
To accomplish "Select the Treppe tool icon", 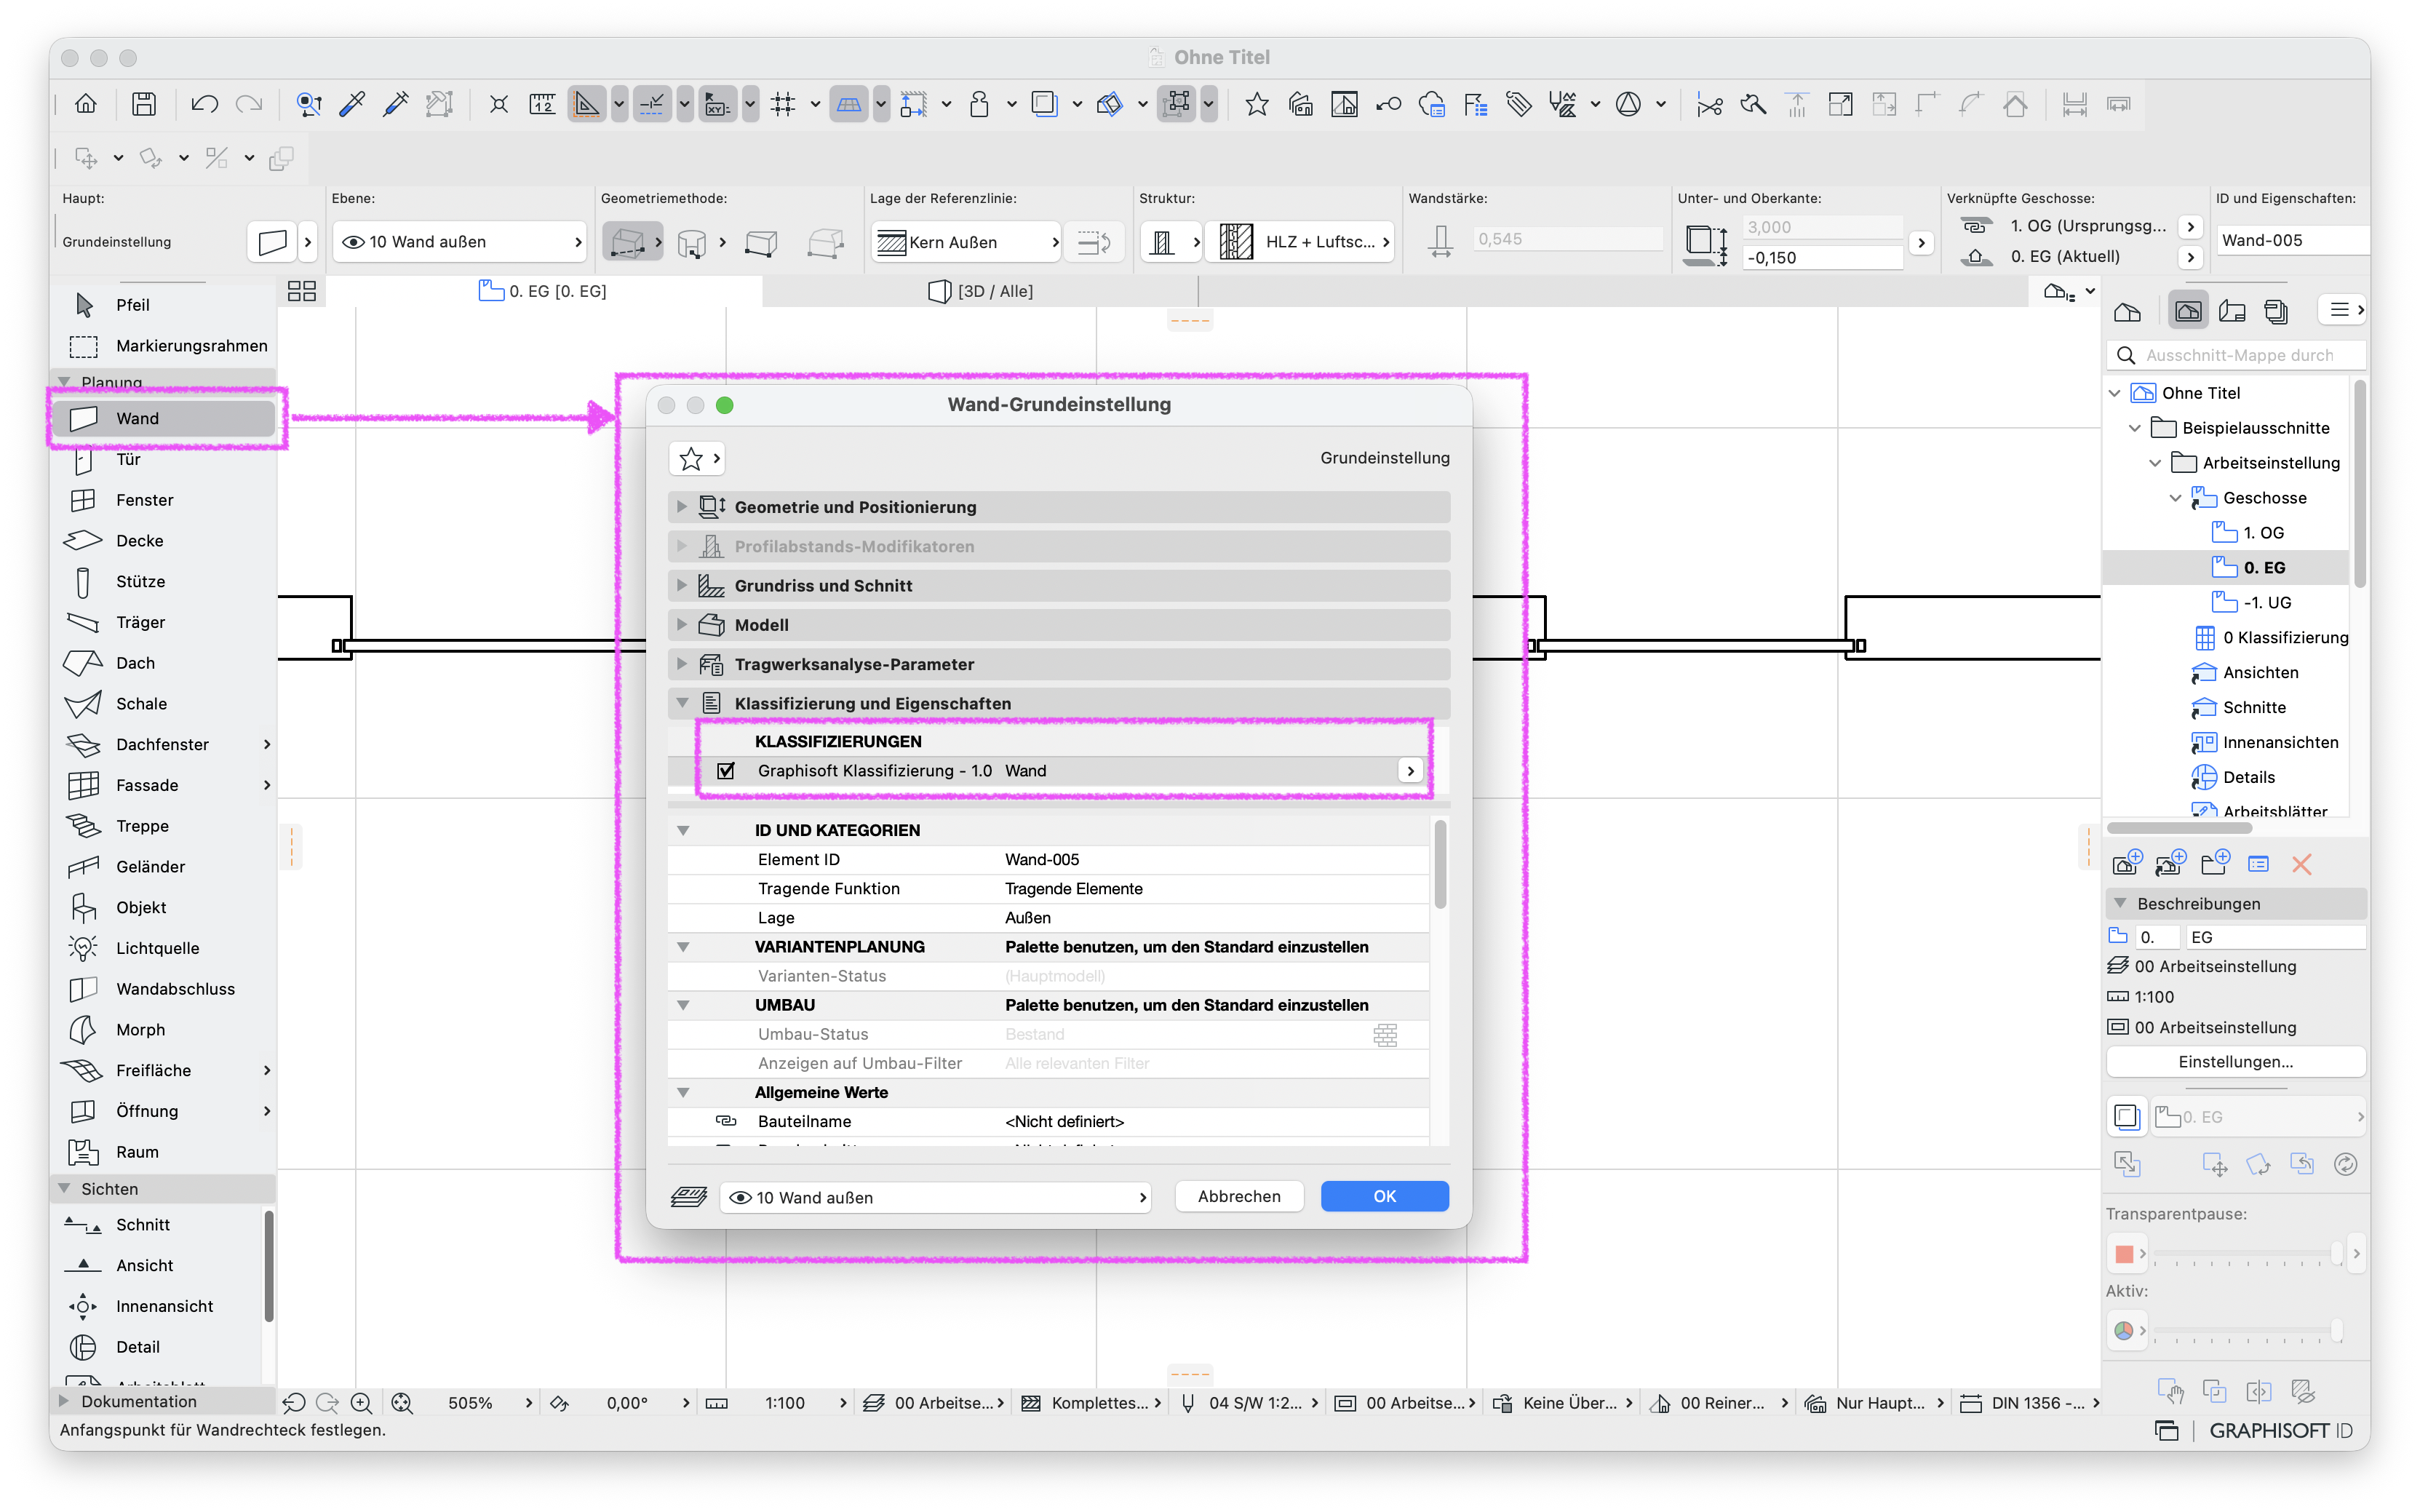I will coord(83,826).
